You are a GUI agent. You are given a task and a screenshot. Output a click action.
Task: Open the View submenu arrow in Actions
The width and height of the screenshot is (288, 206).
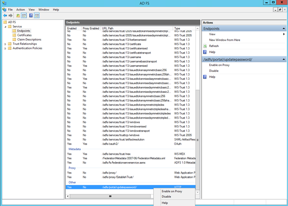tap(284, 34)
